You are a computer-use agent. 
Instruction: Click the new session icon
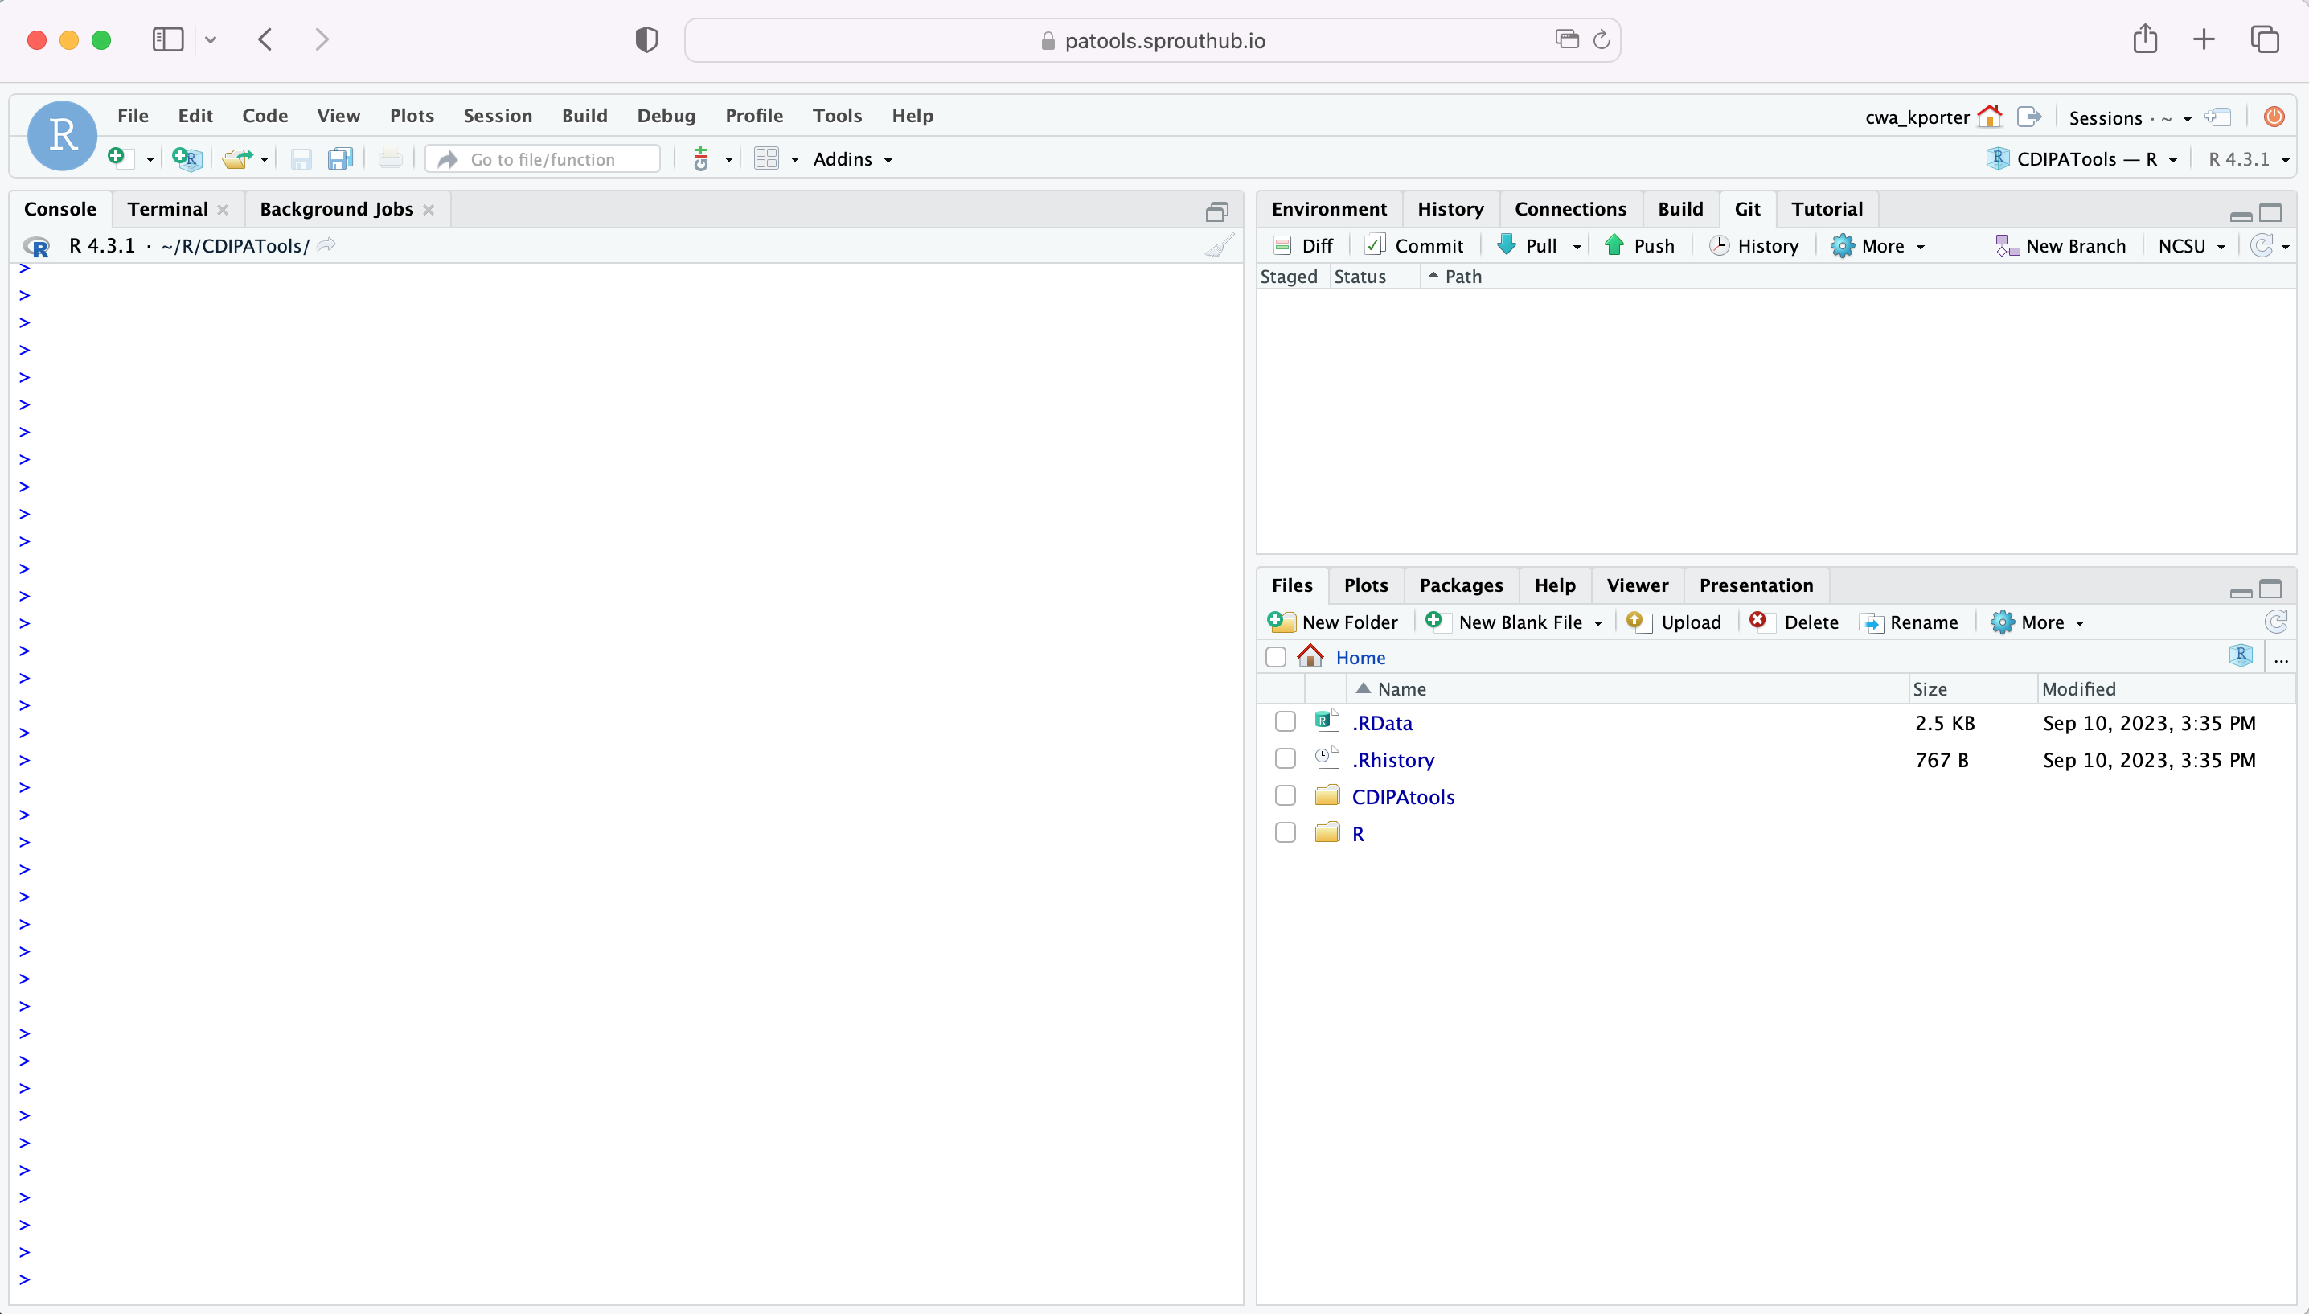point(2218,117)
